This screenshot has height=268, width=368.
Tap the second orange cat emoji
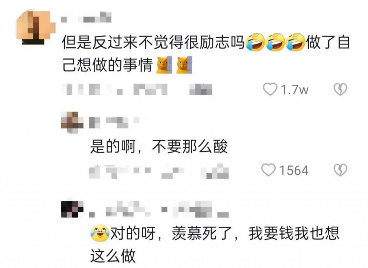tap(184, 65)
